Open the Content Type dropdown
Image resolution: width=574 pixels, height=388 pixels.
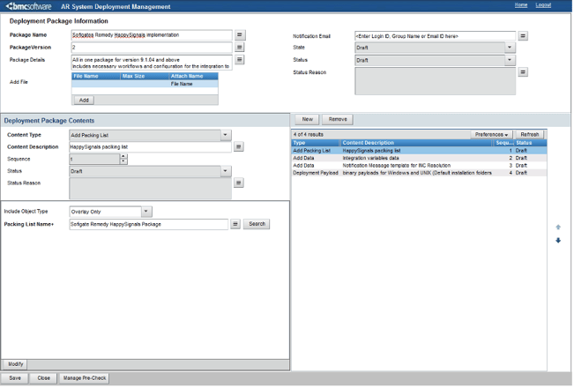226,135
